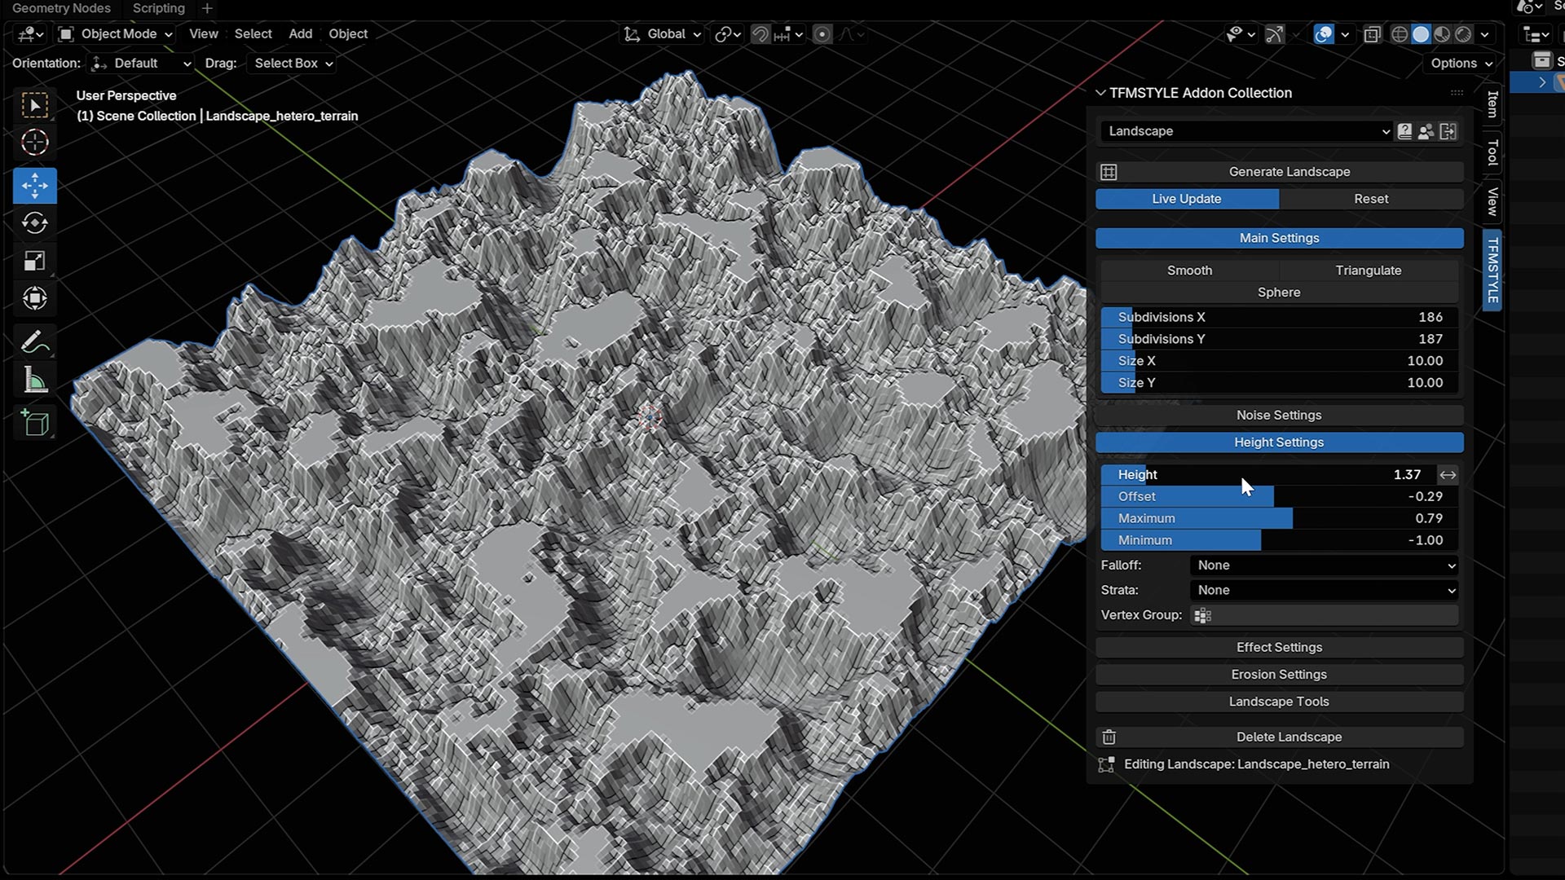The width and height of the screenshot is (1565, 880).
Task: Open the Strata dropdown
Action: (x=1325, y=590)
